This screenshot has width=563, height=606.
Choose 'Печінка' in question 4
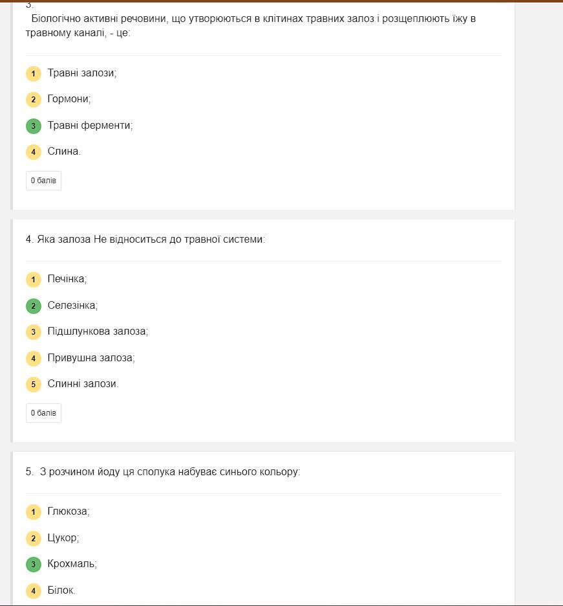pos(67,279)
